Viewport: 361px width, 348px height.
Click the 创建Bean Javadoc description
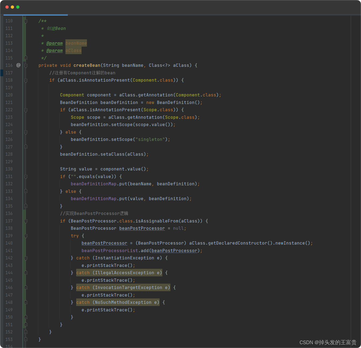pyautogui.click(x=56, y=29)
